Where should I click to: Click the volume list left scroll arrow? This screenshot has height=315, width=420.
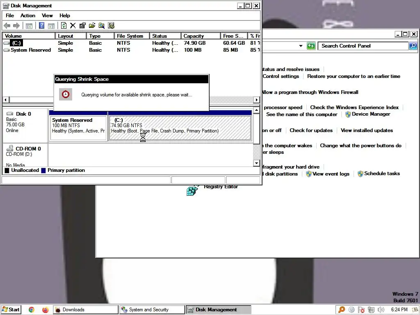point(6,100)
